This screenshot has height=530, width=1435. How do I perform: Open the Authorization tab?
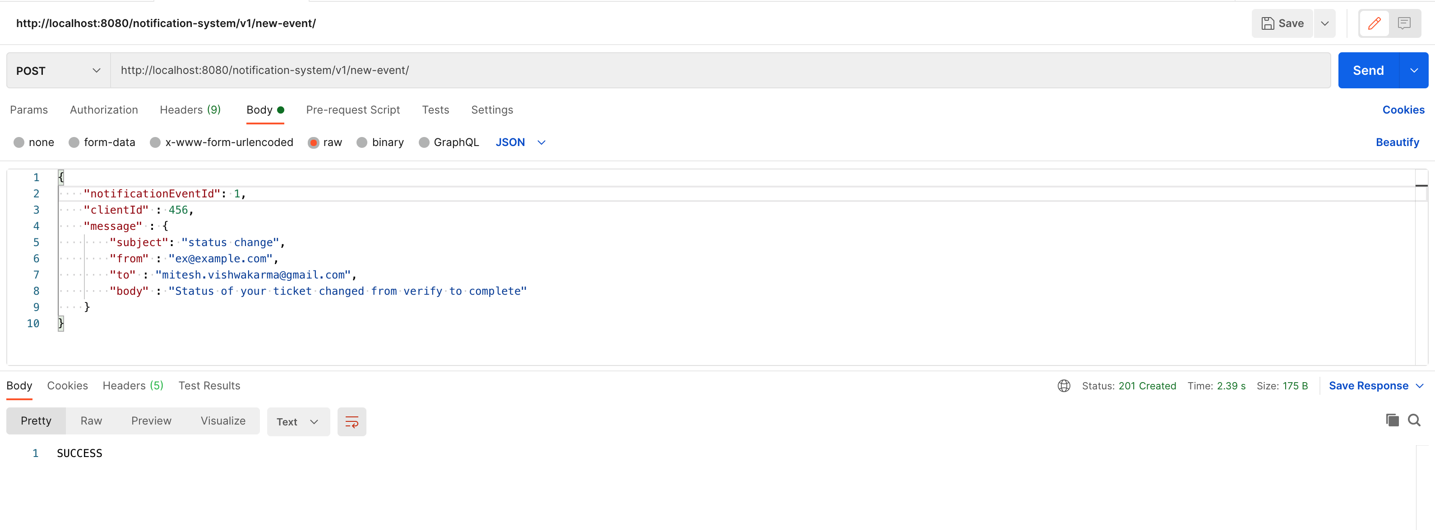pos(104,110)
